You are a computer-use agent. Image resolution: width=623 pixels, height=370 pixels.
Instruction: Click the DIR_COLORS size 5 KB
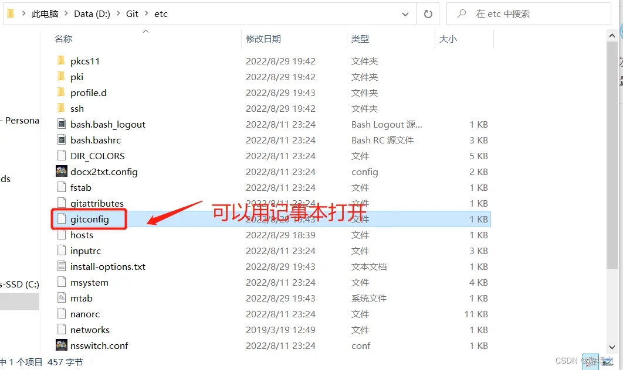(478, 156)
